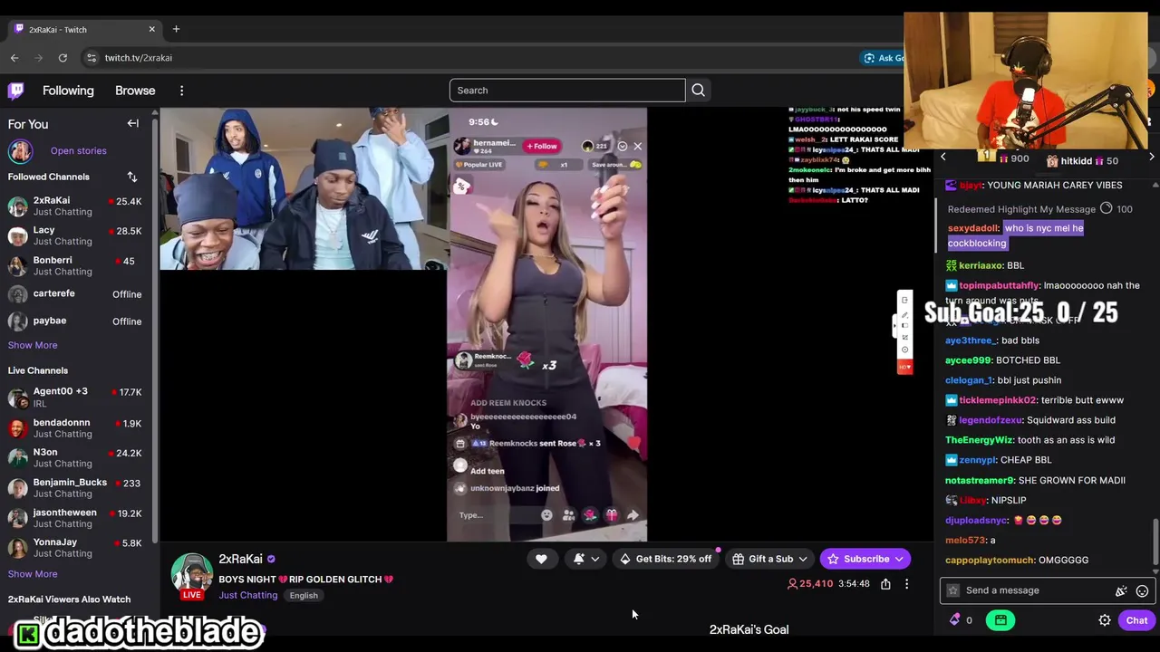The height and width of the screenshot is (652, 1160).
Task: Expand the Gift a Sub dropdown arrow
Action: 803,559
